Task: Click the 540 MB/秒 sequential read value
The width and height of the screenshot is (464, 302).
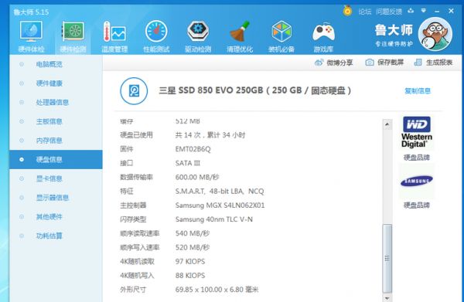Action: [193, 233]
